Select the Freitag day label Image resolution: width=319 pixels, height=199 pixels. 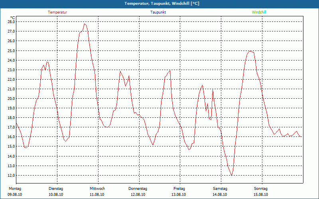[179, 189]
